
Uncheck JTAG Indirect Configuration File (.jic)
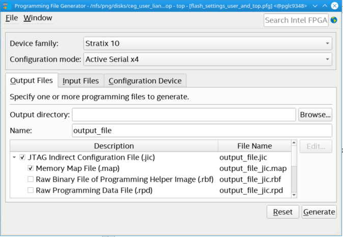point(22,158)
